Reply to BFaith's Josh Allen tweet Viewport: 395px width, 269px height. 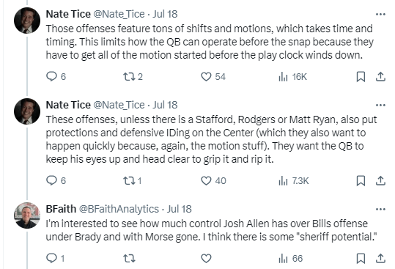56,259
